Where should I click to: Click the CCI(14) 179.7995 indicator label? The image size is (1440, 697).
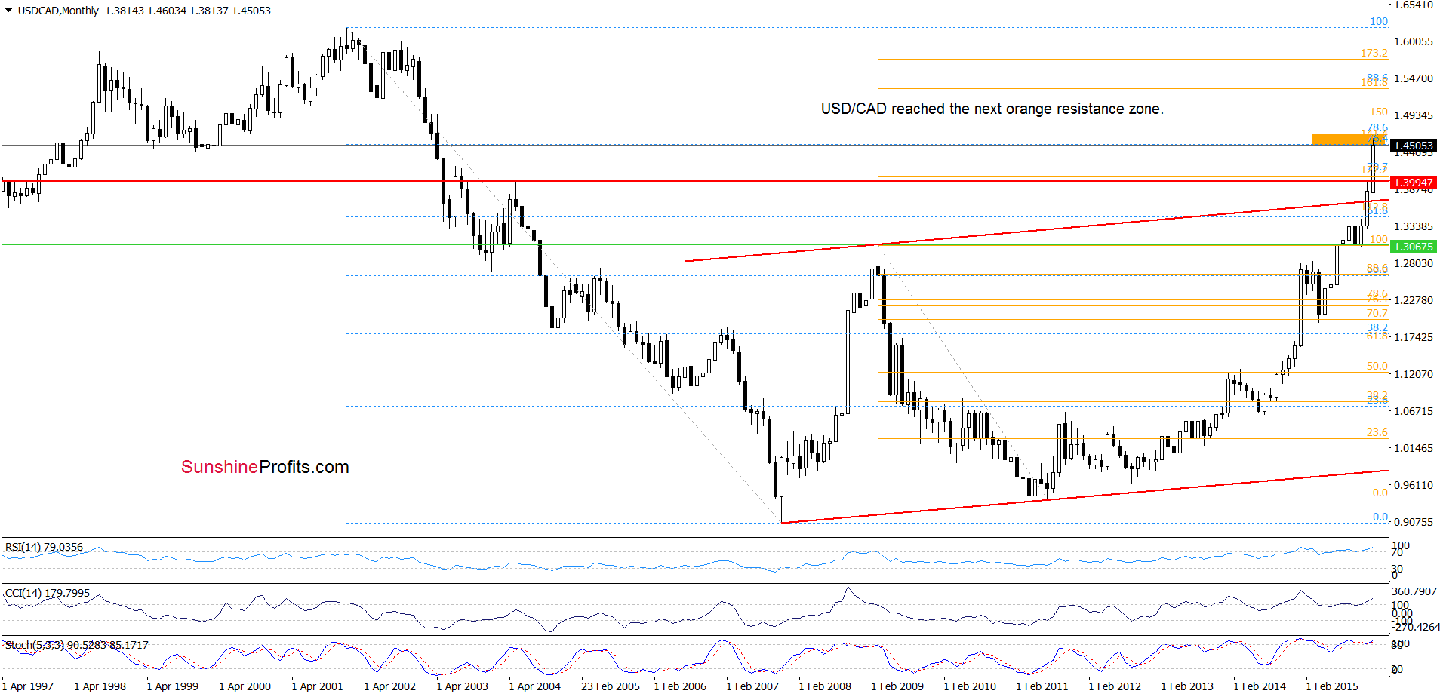(x=47, y=593)
